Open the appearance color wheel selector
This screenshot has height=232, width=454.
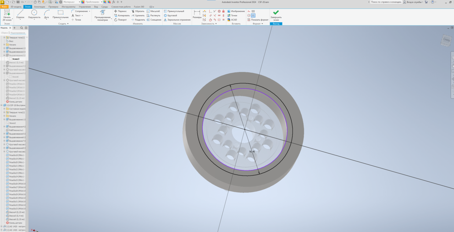(83, 2)
